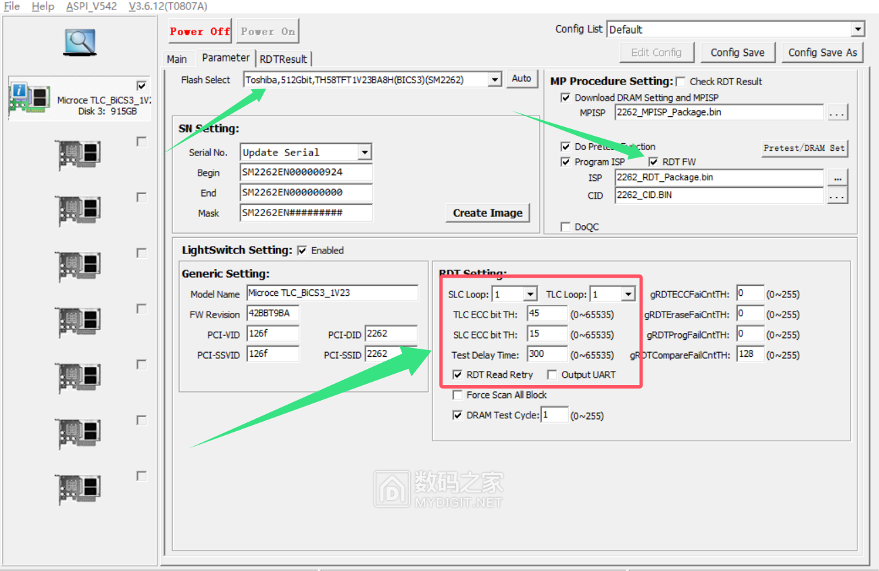This screenshot has height=571, width=879.
Task: Click the Power Off button
Action: 200,31
